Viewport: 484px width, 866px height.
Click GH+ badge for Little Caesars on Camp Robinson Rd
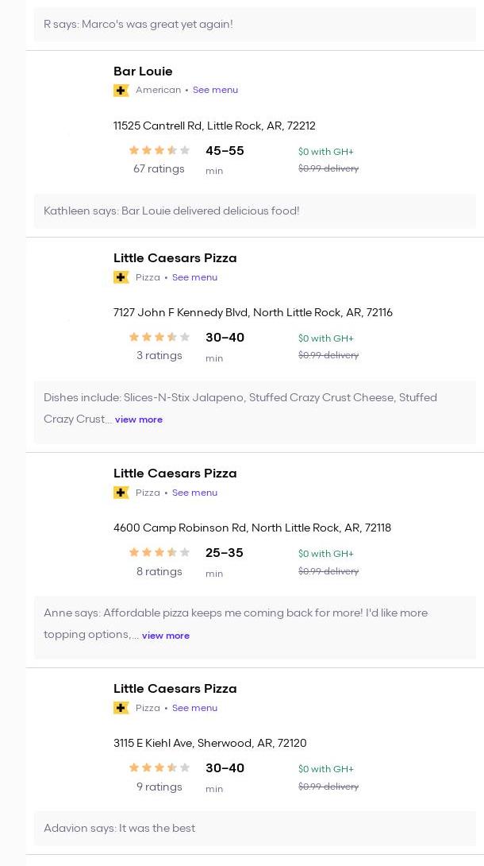click(x=121, y=493)
